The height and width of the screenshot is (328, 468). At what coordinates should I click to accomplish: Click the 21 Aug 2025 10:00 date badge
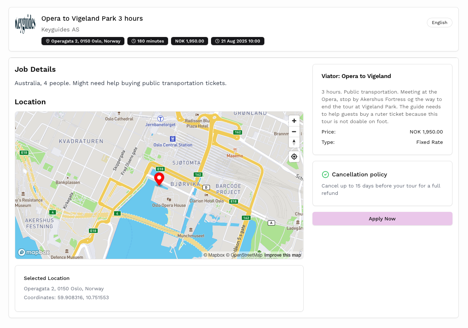(x=238, y=41)
